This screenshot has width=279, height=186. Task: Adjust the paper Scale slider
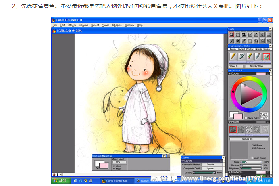(251, 162)
